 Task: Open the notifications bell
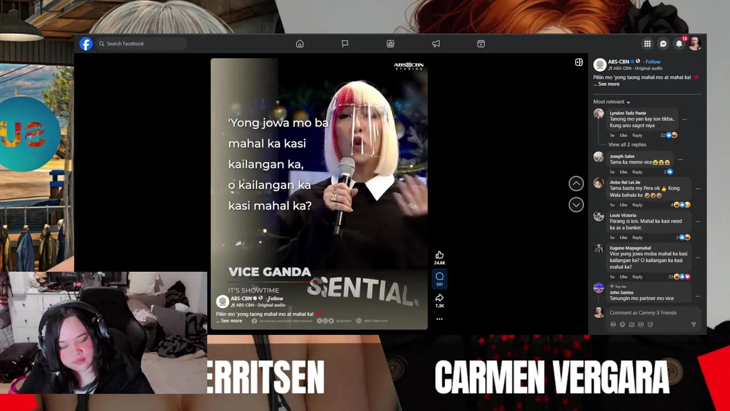pyautogui.click(x=679, y=44)
